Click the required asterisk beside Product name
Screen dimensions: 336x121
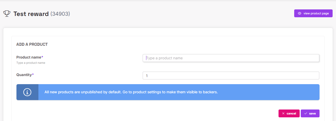[42, 57]
